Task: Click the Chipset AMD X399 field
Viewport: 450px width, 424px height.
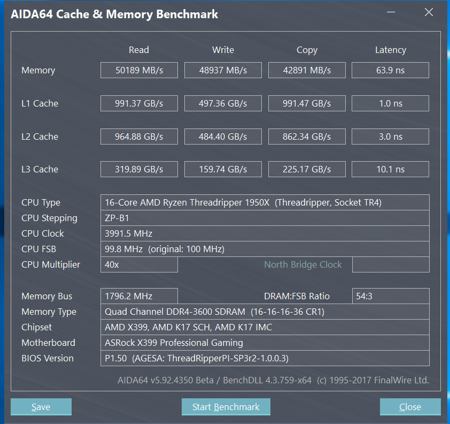Action: pos(265,327)
